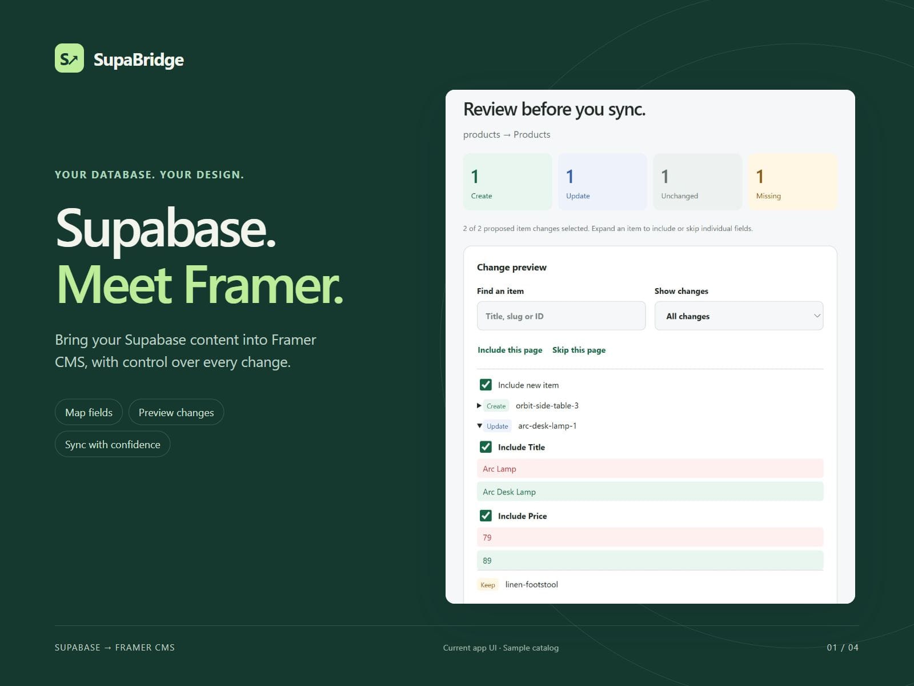Click the Skip this page link

pos(579,350)
